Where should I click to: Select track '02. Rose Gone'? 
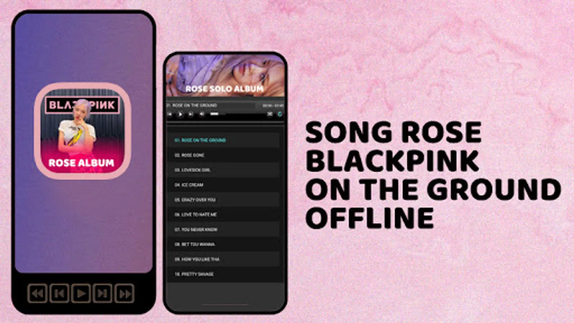pos(224,155)
